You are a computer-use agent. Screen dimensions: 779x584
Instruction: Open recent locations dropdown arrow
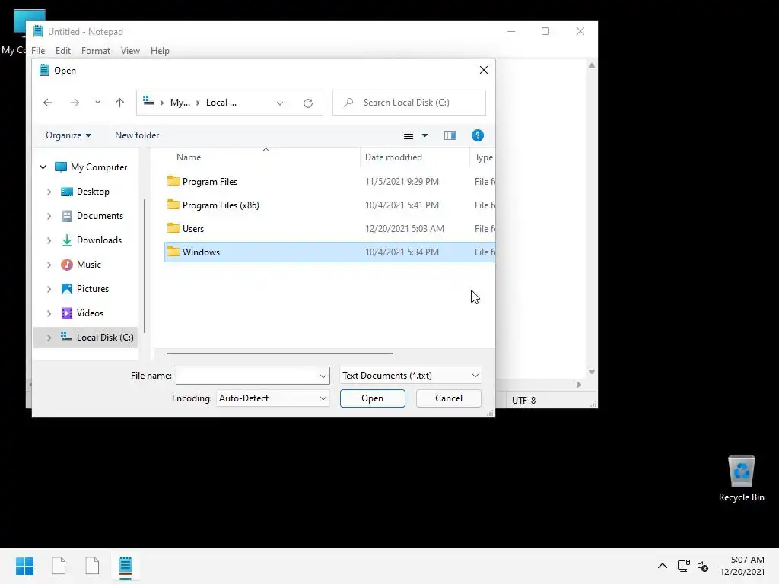[x=97, y=103]
